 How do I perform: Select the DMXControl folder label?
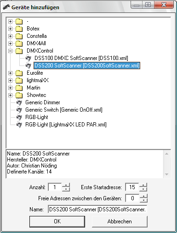click(40, 51)
